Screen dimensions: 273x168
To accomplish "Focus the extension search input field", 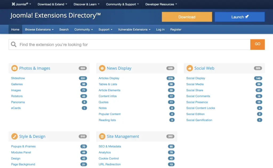I will [129, 44].
